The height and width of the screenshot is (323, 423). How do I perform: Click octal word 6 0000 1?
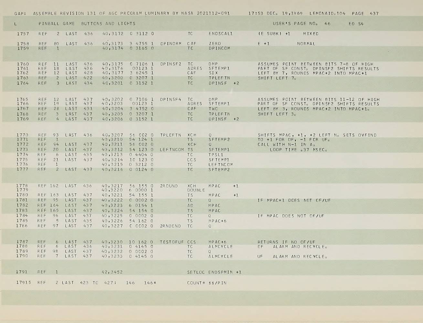(x=141, y=191)
